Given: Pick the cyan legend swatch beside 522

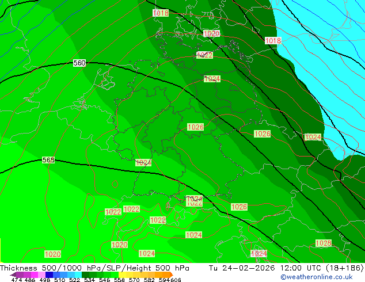Looking at the screenshot, I should (x=78, y=275).
